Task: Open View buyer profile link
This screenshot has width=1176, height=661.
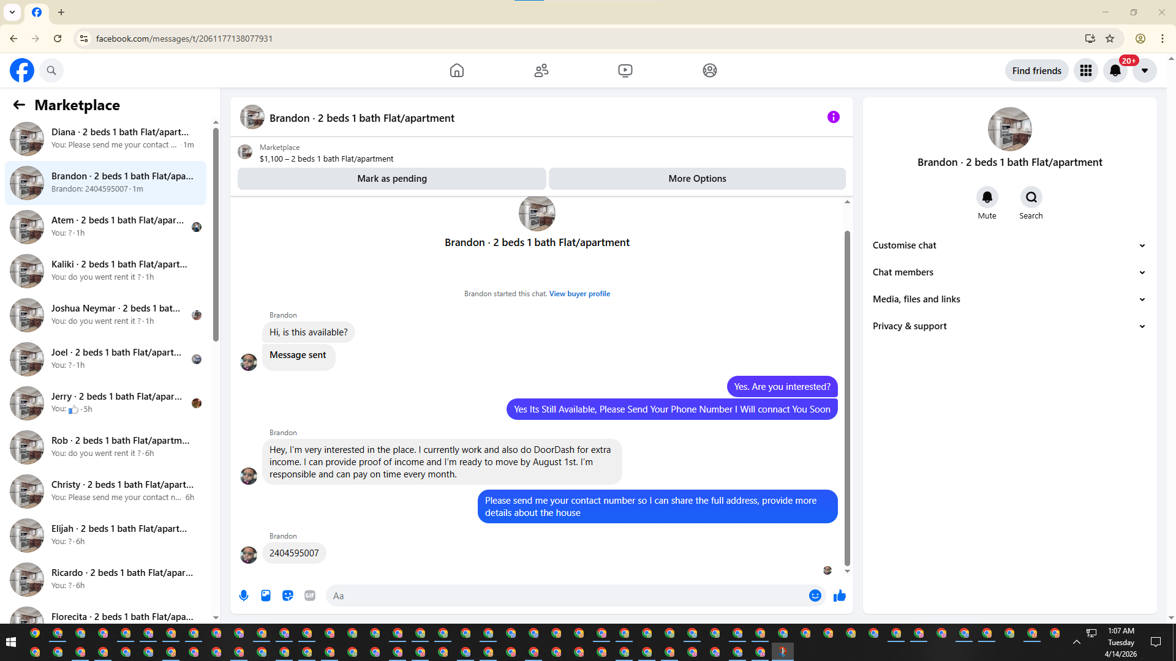Action: click(579, 294)
